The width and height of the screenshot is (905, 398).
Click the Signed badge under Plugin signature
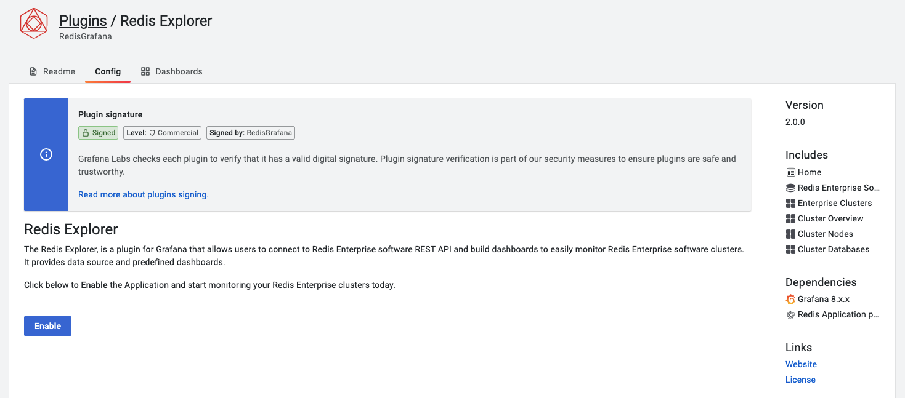tap(98, 132)
